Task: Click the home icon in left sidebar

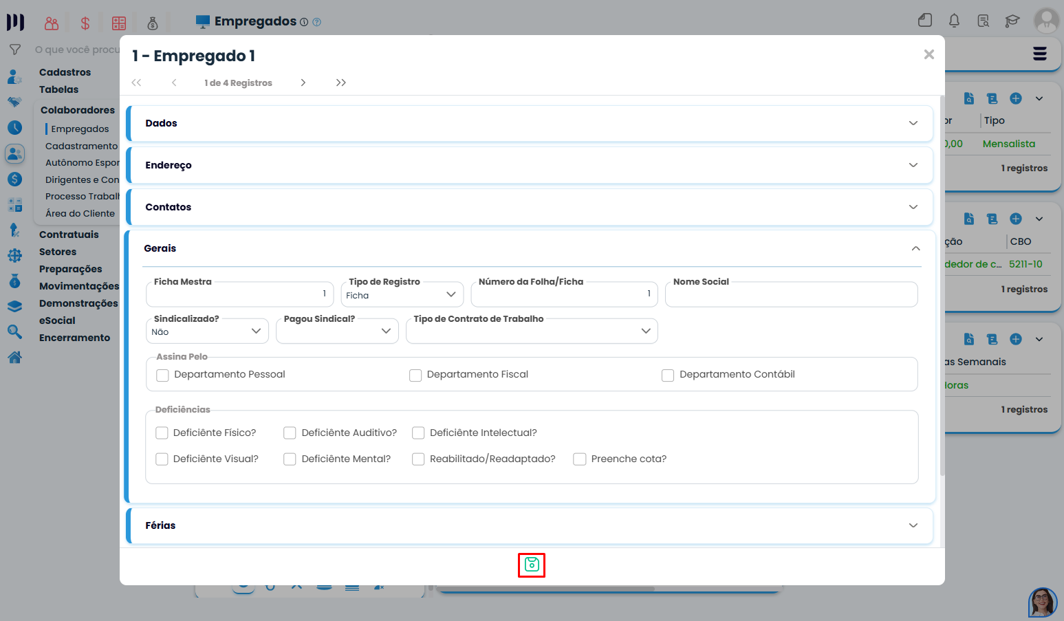Action: click(14, 357)
